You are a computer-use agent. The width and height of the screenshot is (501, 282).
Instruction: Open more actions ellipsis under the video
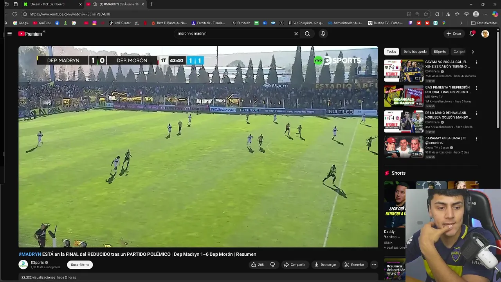(x=374, y=265)
